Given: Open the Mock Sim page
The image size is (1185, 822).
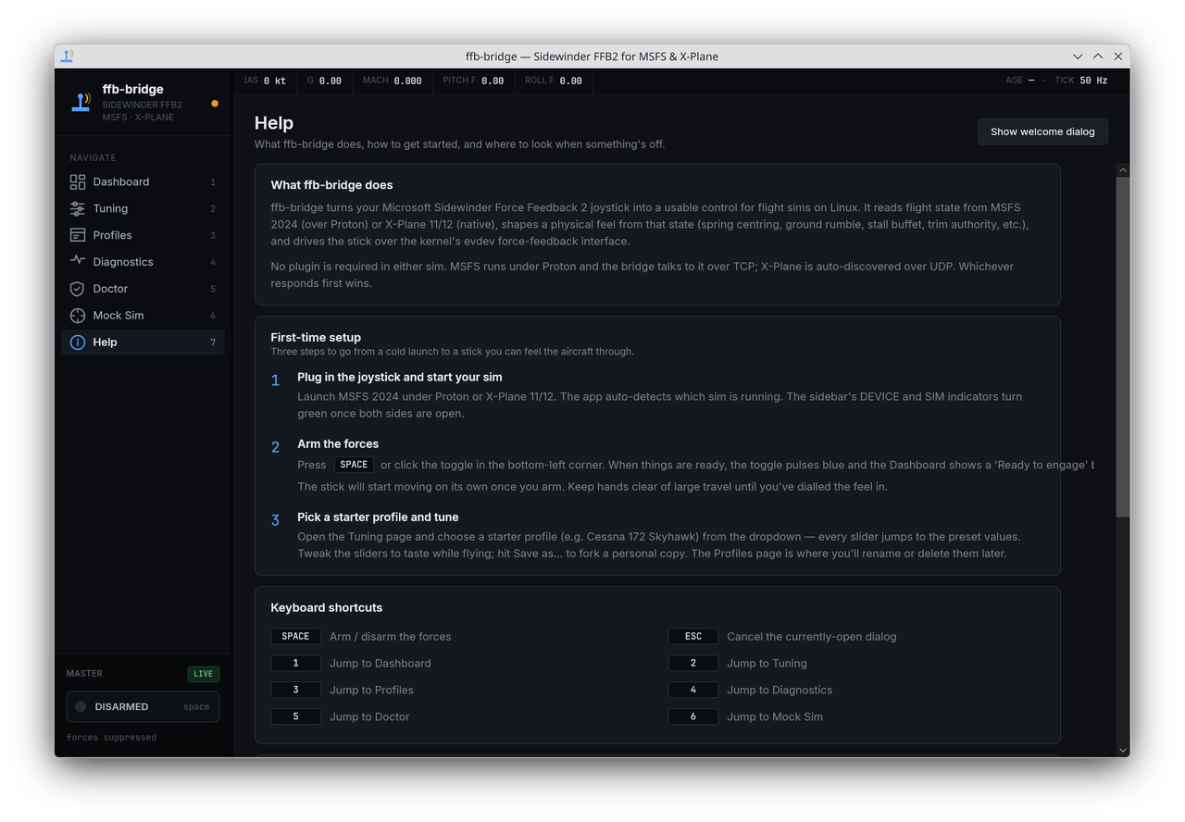Looking at the screenshot, I should coord(143,316).
